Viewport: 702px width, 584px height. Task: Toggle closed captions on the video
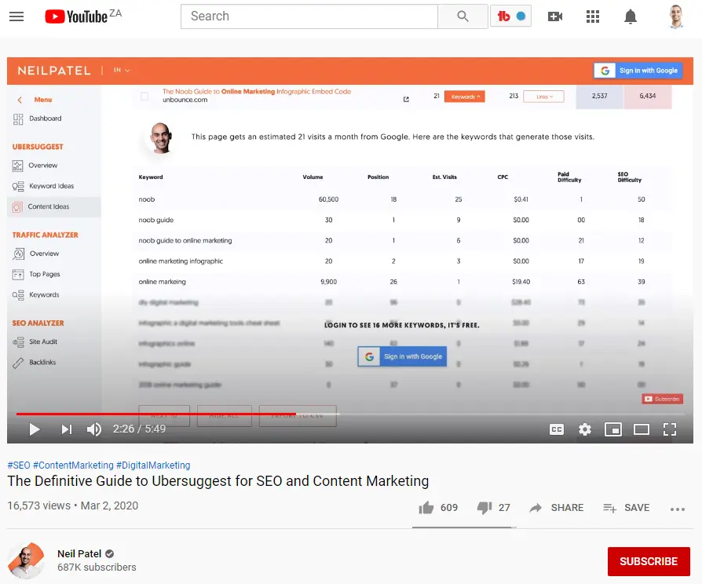pyautogui.click(x=557, y=429)
